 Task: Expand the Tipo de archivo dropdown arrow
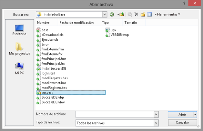[x=156, y=123]
